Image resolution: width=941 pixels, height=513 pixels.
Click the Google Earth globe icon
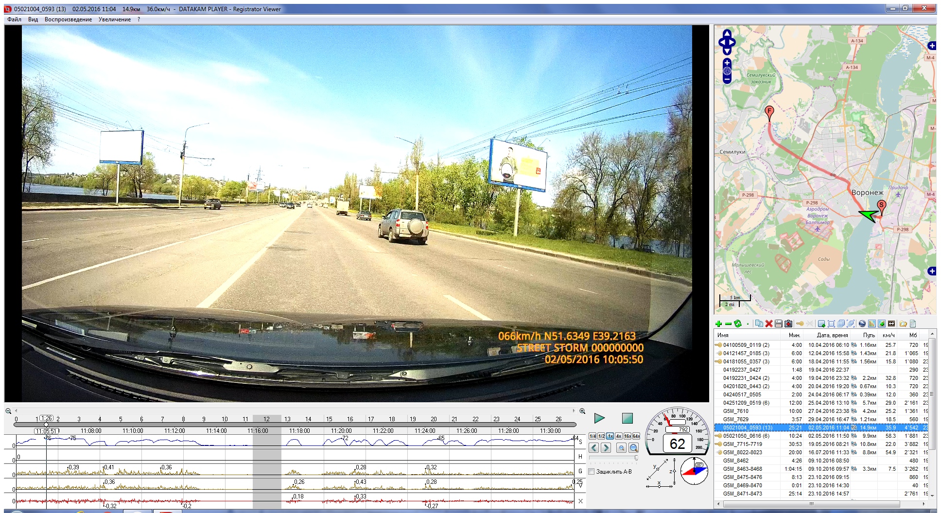[862, 324]
